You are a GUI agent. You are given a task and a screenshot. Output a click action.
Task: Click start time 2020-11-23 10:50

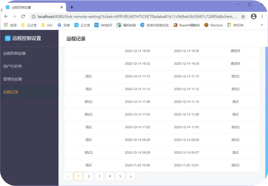tap(138, 165)
